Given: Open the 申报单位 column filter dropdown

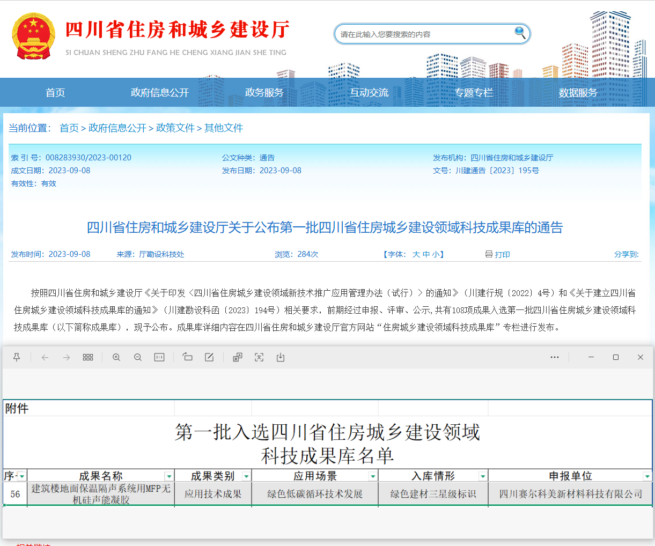Looking at the screenshot, I should [646, 475].
